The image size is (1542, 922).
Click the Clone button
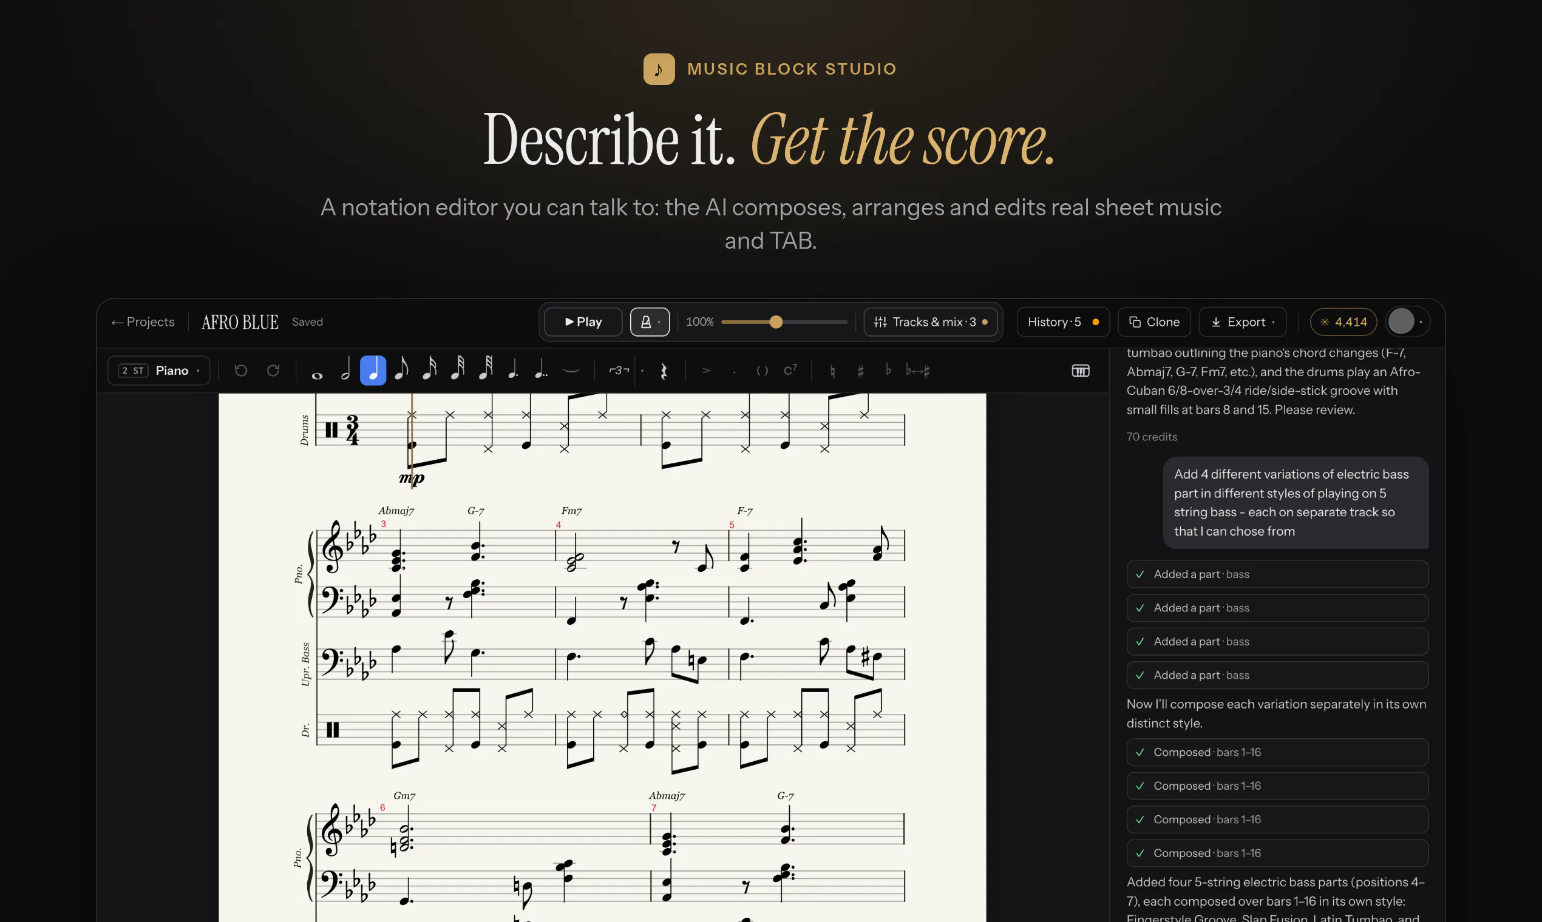[1154, 322]
